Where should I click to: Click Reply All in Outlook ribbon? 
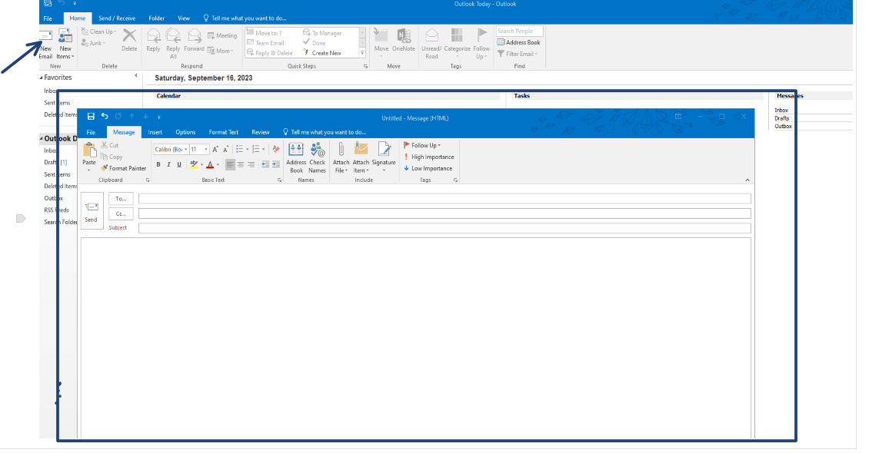click(173, 44)
